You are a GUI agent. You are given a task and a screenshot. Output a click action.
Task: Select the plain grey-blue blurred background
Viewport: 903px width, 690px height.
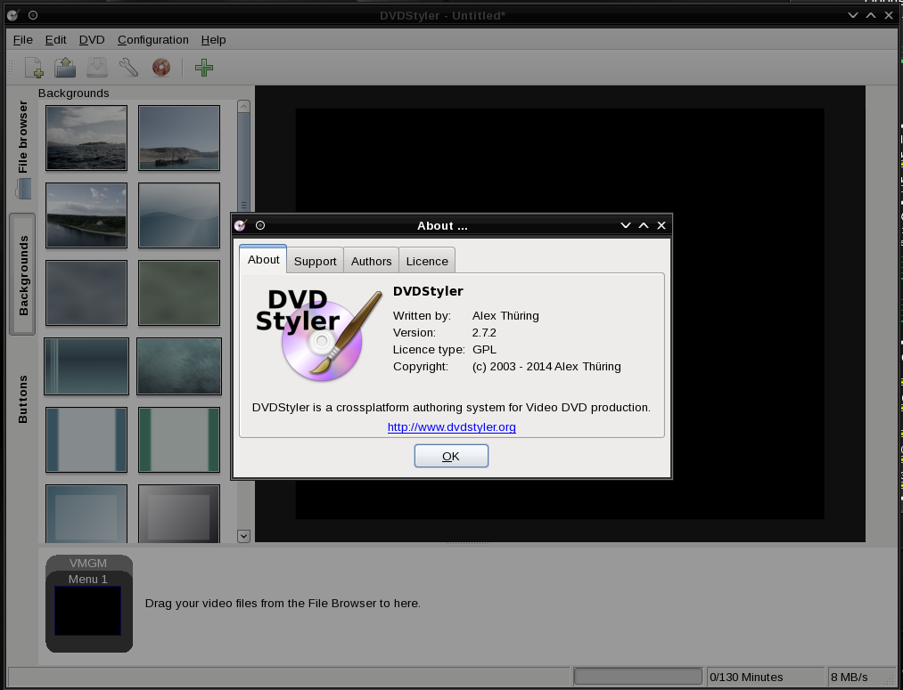click(x=86, y=293)
